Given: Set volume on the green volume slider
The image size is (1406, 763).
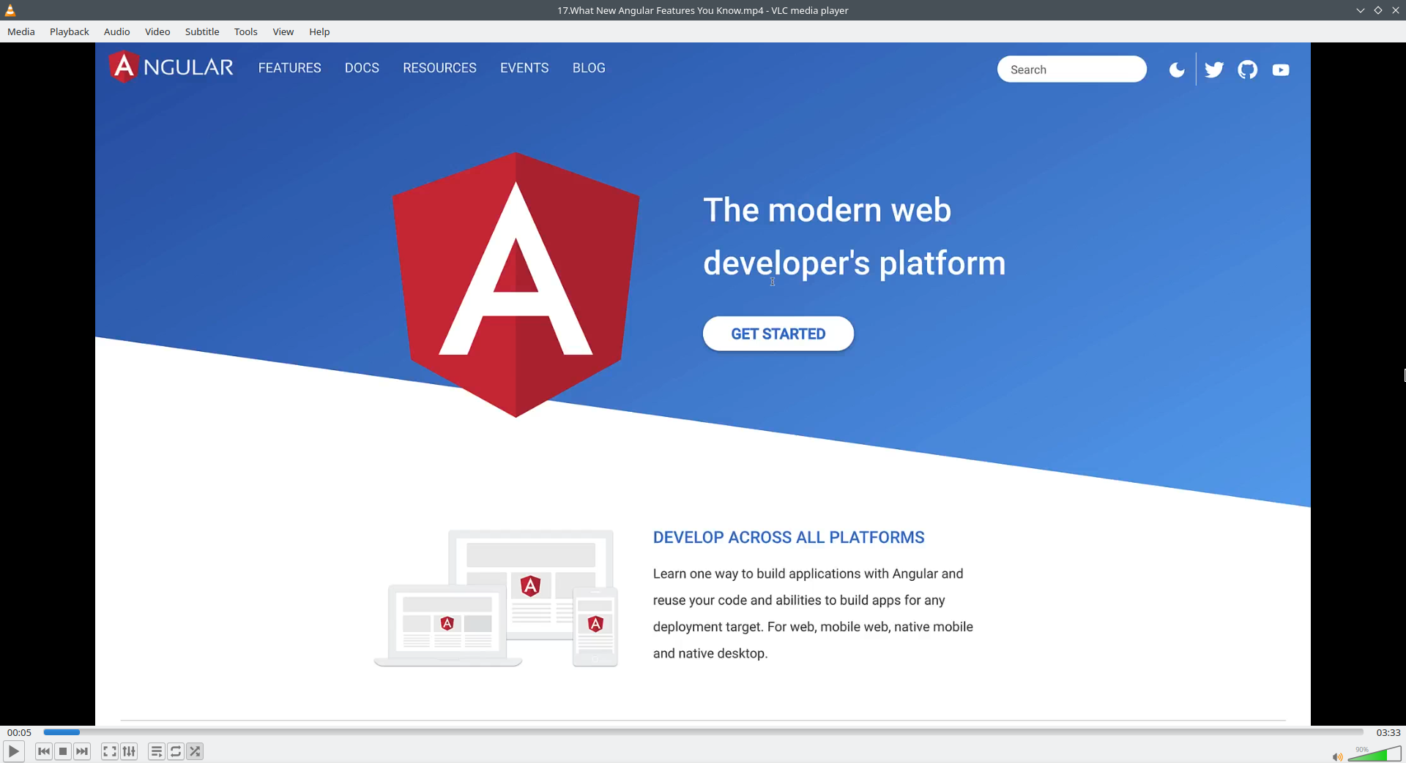Looking at the screenshot, I should [x=1375, y=753].
